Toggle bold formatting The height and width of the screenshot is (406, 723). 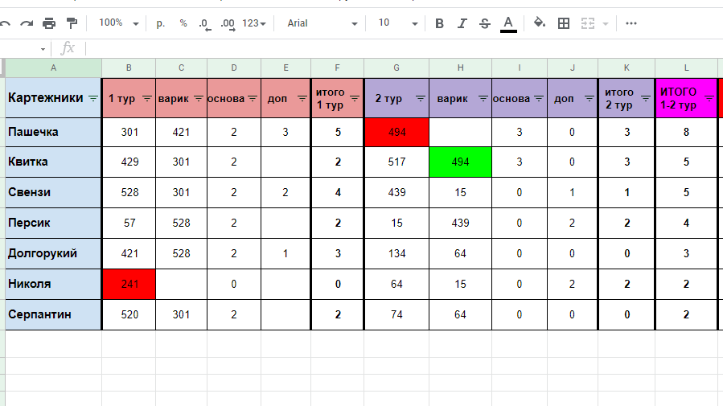click(439, 23)
